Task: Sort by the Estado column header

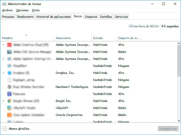Action: tap(98, 38)
